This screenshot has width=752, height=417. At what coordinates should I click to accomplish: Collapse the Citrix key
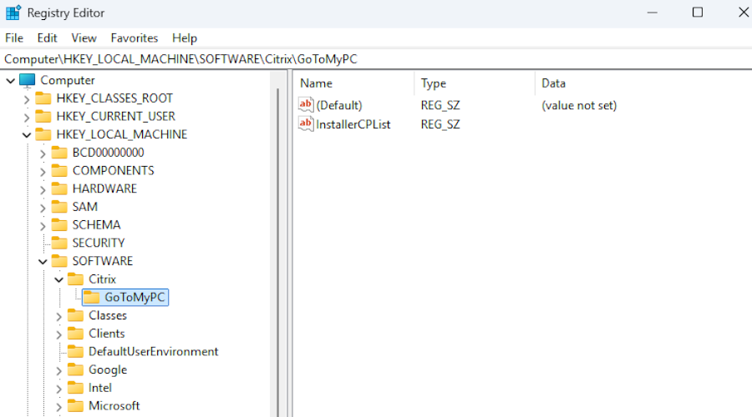coord(58,279)
